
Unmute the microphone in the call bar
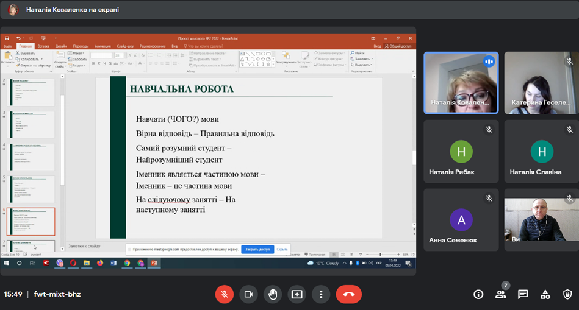click(224, 294)
